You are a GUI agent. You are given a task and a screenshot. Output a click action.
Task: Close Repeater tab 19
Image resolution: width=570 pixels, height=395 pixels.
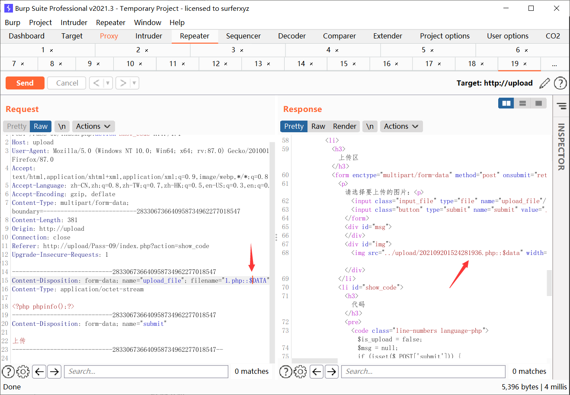click(x=525, y=64)
